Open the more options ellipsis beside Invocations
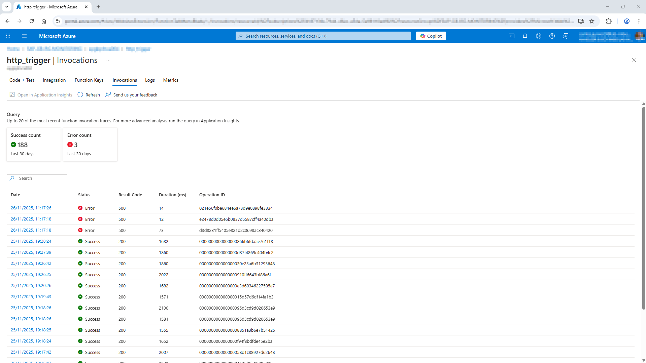646x363 pixels. pos(108,60)
